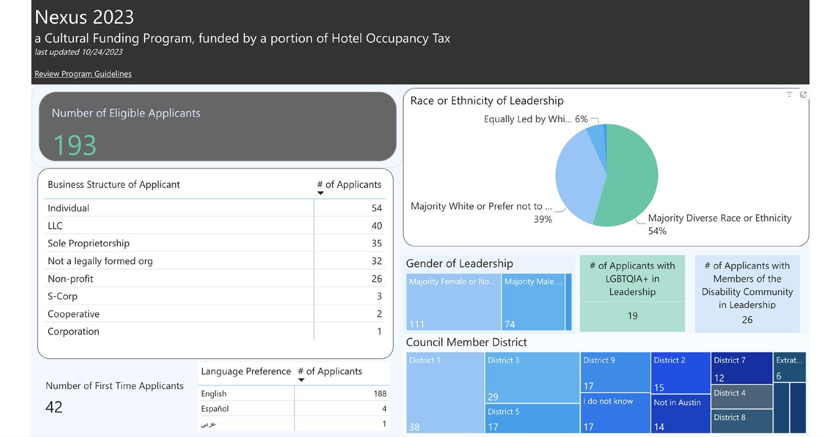Select the 'English' language row
Image resolution: width=827 pixels, height=437 pixels.
[x=294, y=394]
